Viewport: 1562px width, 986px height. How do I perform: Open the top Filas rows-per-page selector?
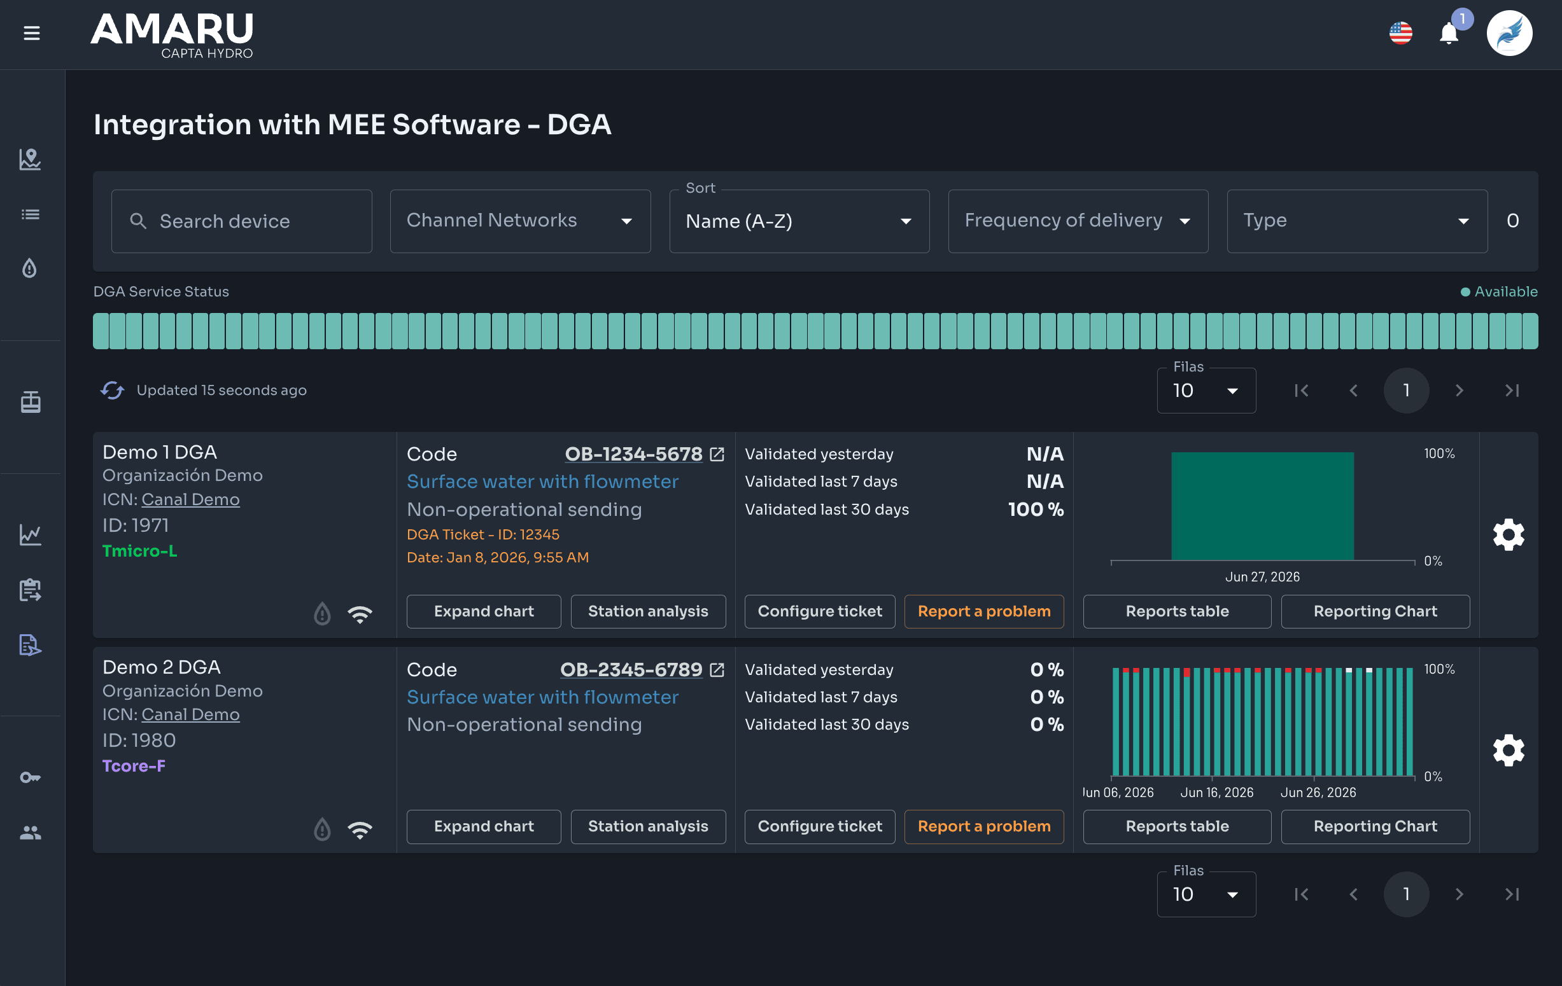[x=1206, y=390]
